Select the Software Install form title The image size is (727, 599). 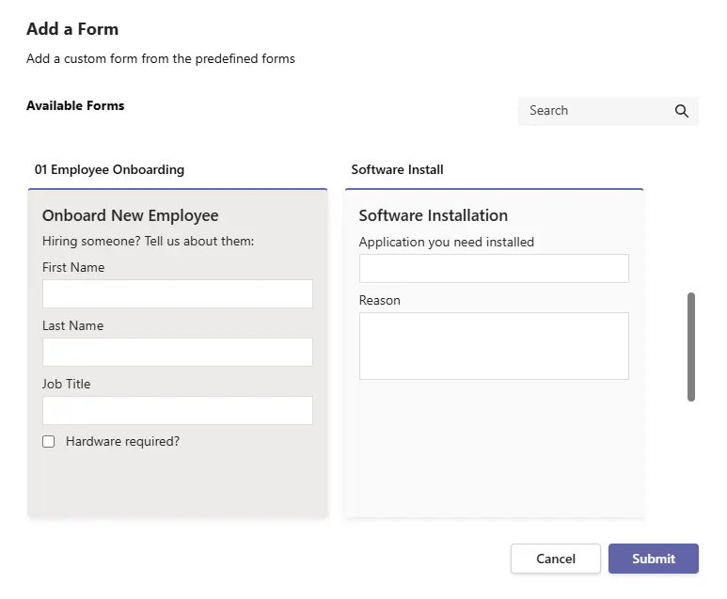[397, 170]
